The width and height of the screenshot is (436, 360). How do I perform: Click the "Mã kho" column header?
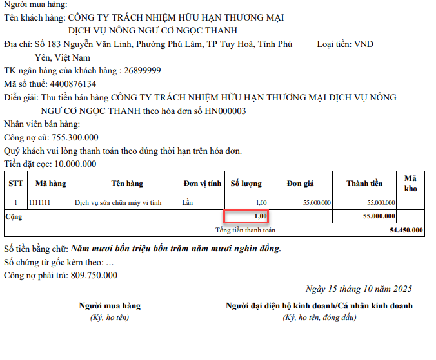[x=411, y=184]
